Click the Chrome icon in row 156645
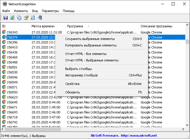This screenshot has width=190, height=139. [4, 102]
